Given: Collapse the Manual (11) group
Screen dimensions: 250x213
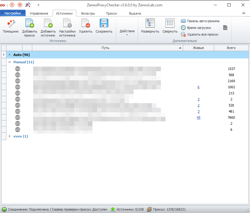Looking at the screenshot, I should (x=9, y=62).
